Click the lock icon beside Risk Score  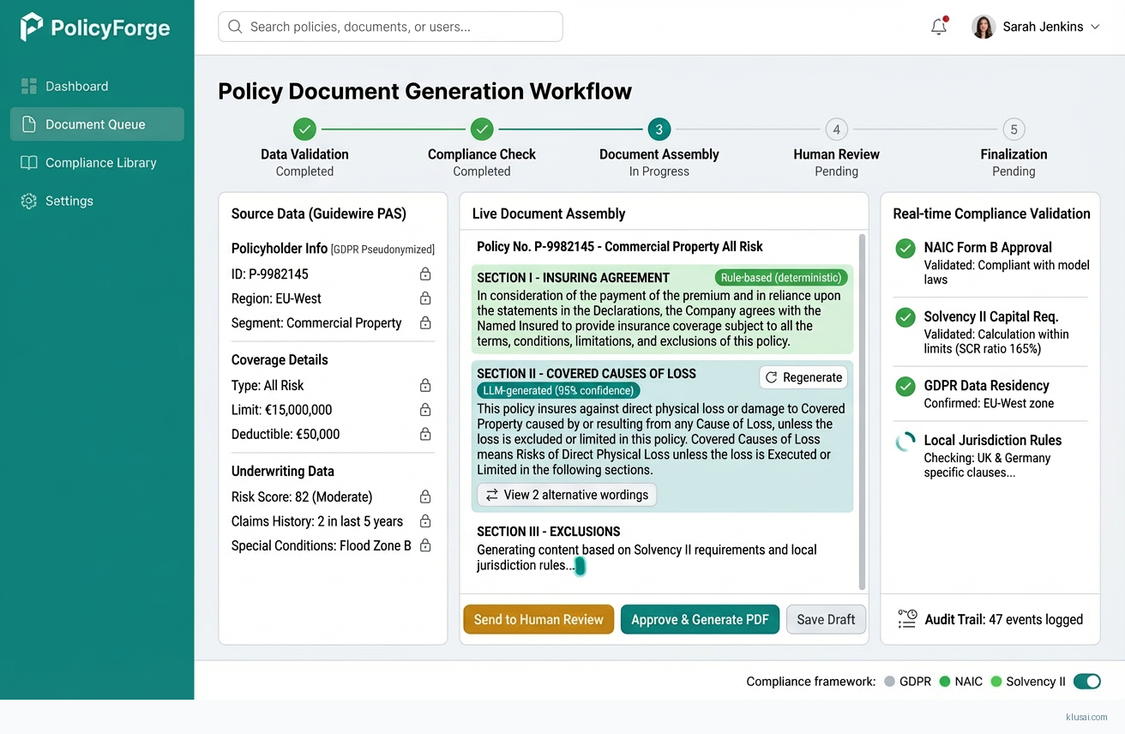[x=424, y=496]
